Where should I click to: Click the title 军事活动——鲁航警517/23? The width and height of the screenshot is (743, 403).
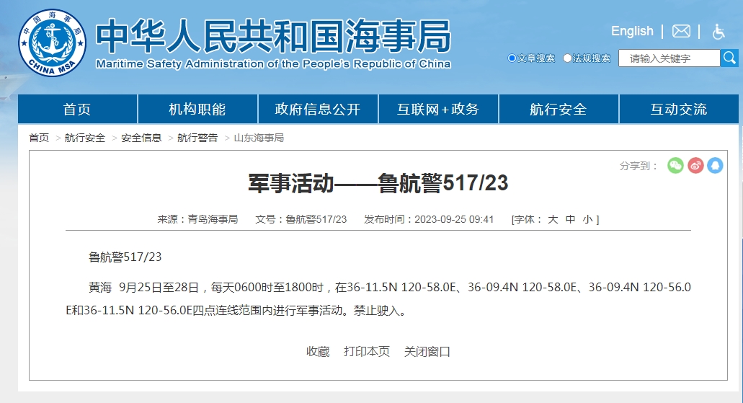coord(378,183)
